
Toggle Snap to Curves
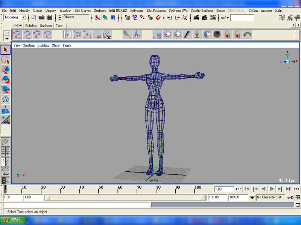[135, 18]
